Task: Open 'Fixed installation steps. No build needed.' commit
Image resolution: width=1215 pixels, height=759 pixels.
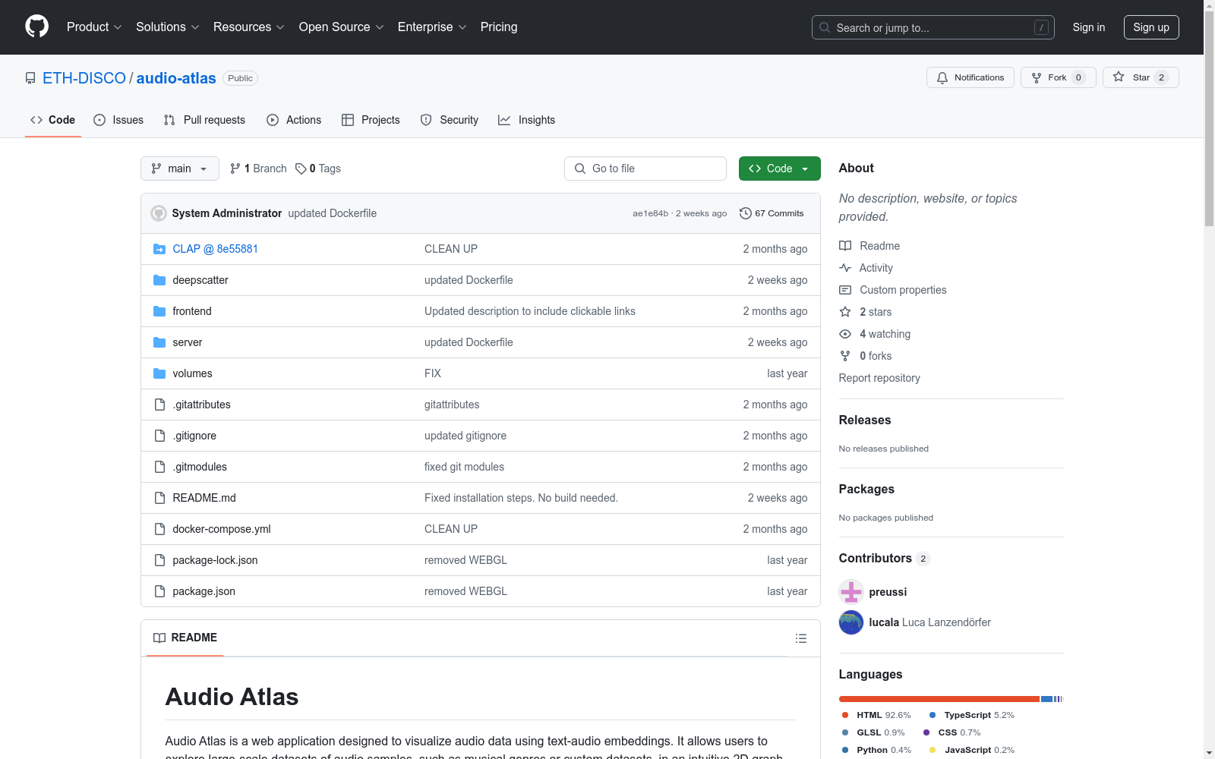Action: (521, 498)
